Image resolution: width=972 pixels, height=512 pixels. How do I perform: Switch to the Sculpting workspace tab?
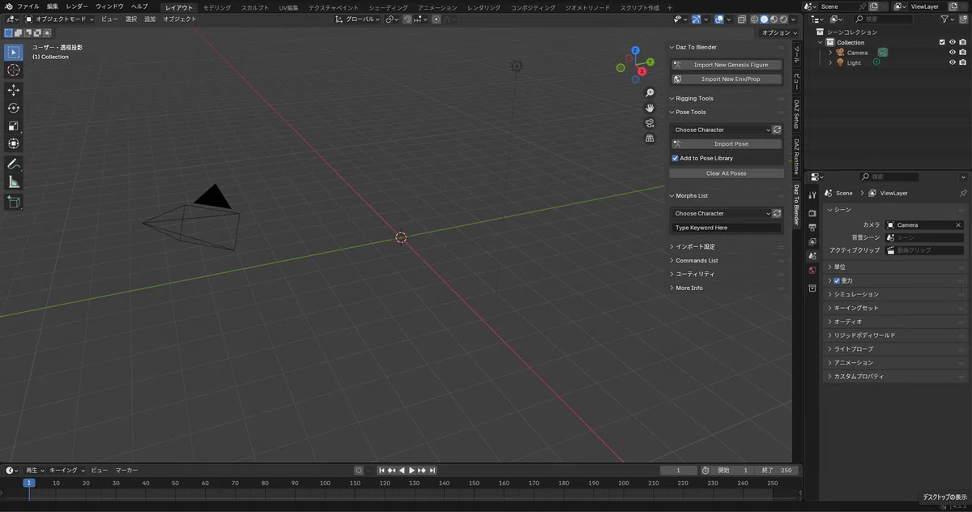click(x=254, y=7)
